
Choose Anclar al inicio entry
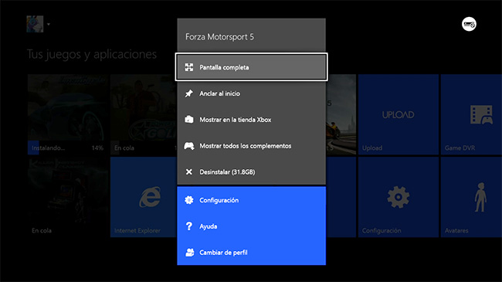(251, 93)
